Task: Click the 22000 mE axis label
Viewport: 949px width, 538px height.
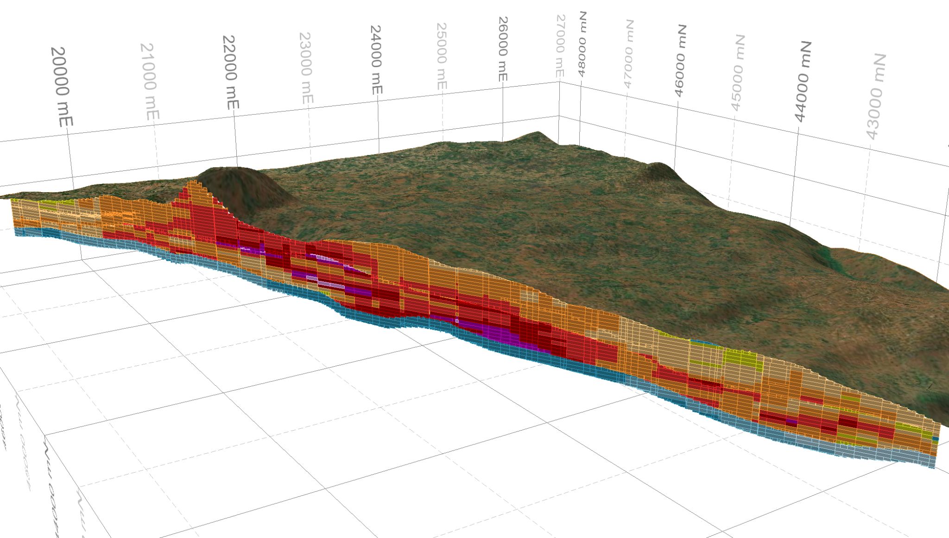Action: click(231, 72)
